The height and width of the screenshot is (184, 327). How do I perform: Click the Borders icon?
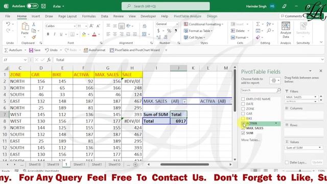tap(73, 34)
